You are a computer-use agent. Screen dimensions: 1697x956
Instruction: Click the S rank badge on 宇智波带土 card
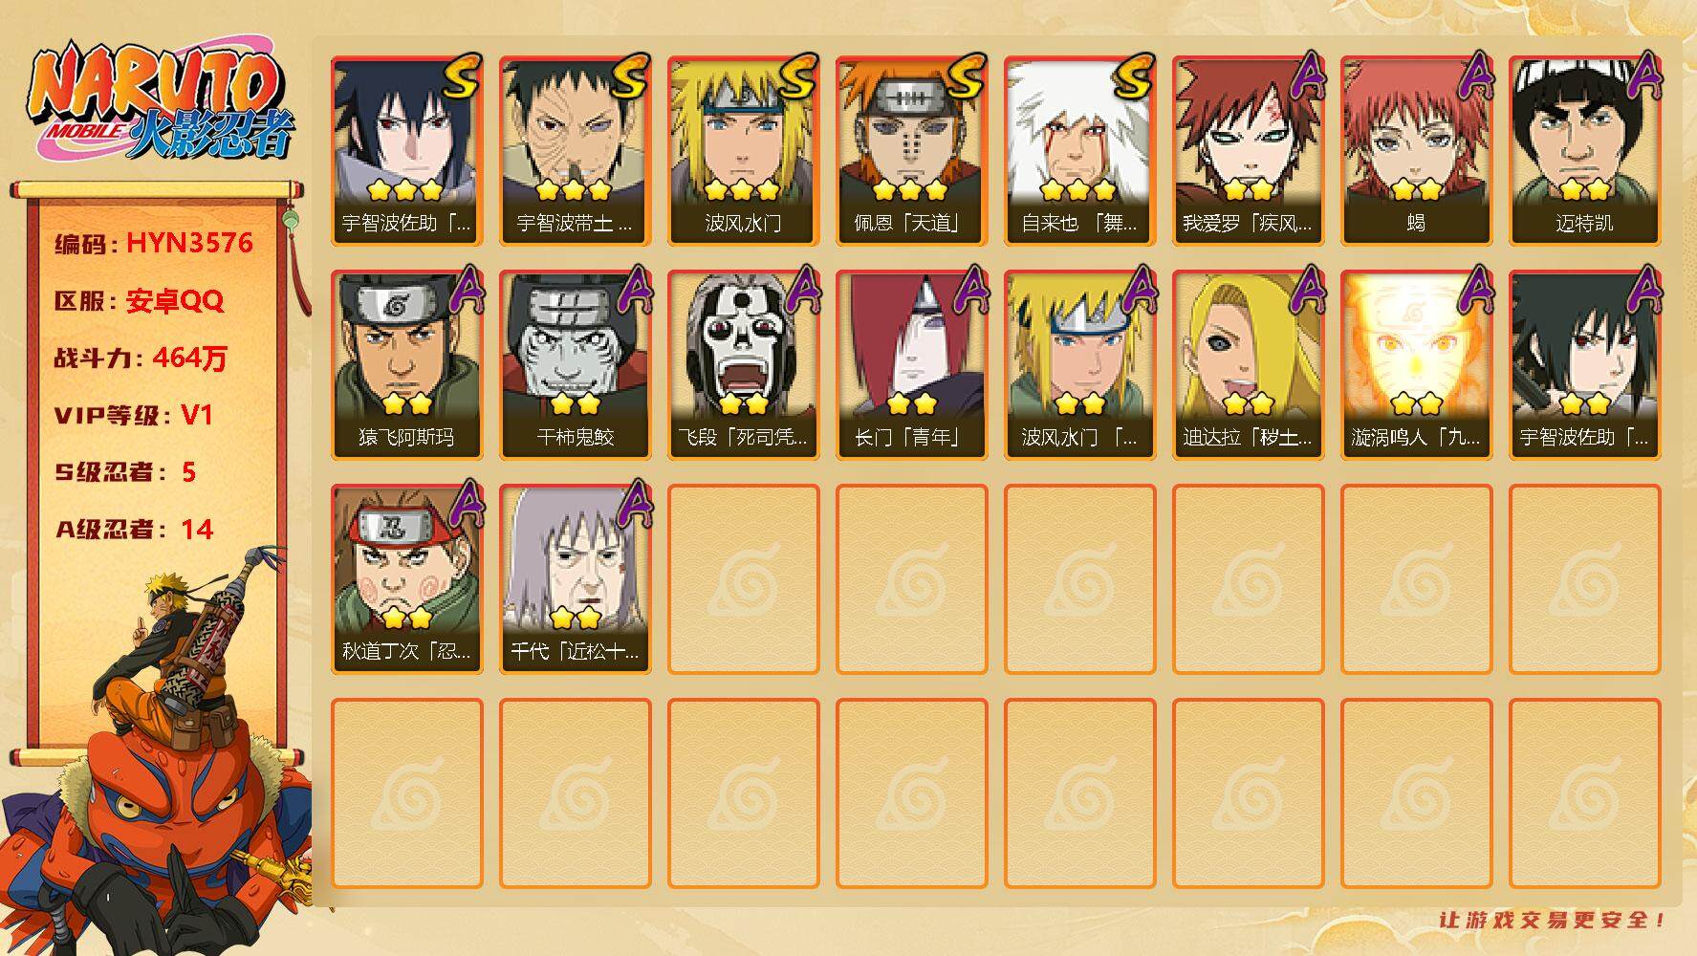tap(629, 77)
